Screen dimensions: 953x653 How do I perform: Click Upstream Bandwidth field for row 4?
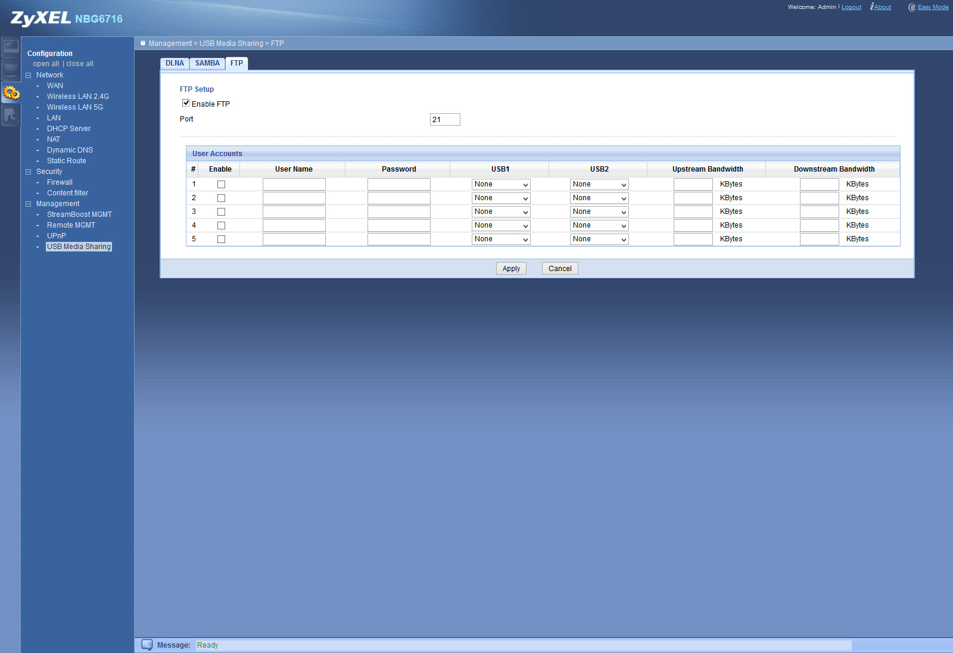pyautogui.click(x=693, y=226)
